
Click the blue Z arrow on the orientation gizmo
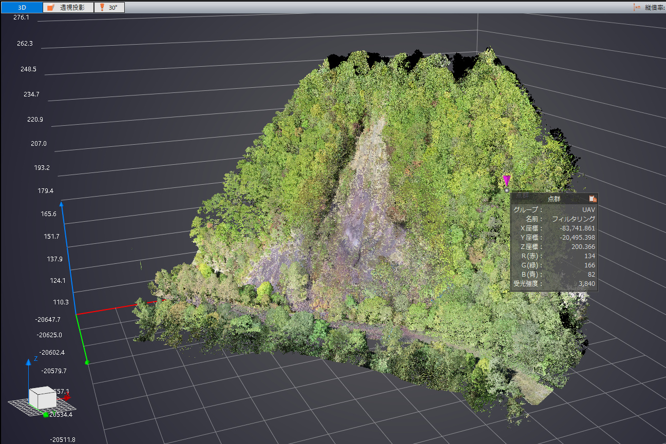(29, 362)
